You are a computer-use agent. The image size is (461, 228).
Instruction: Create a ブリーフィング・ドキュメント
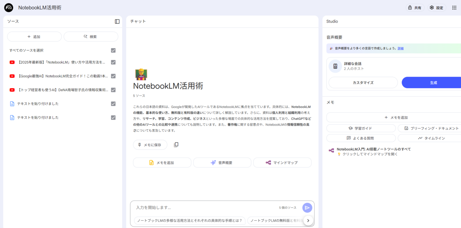429,128
